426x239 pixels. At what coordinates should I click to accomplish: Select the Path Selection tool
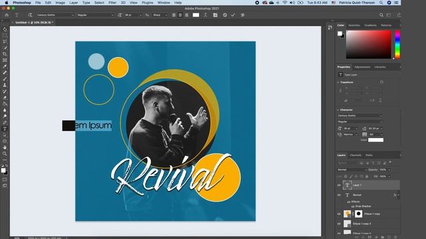[x=5, y=135]
